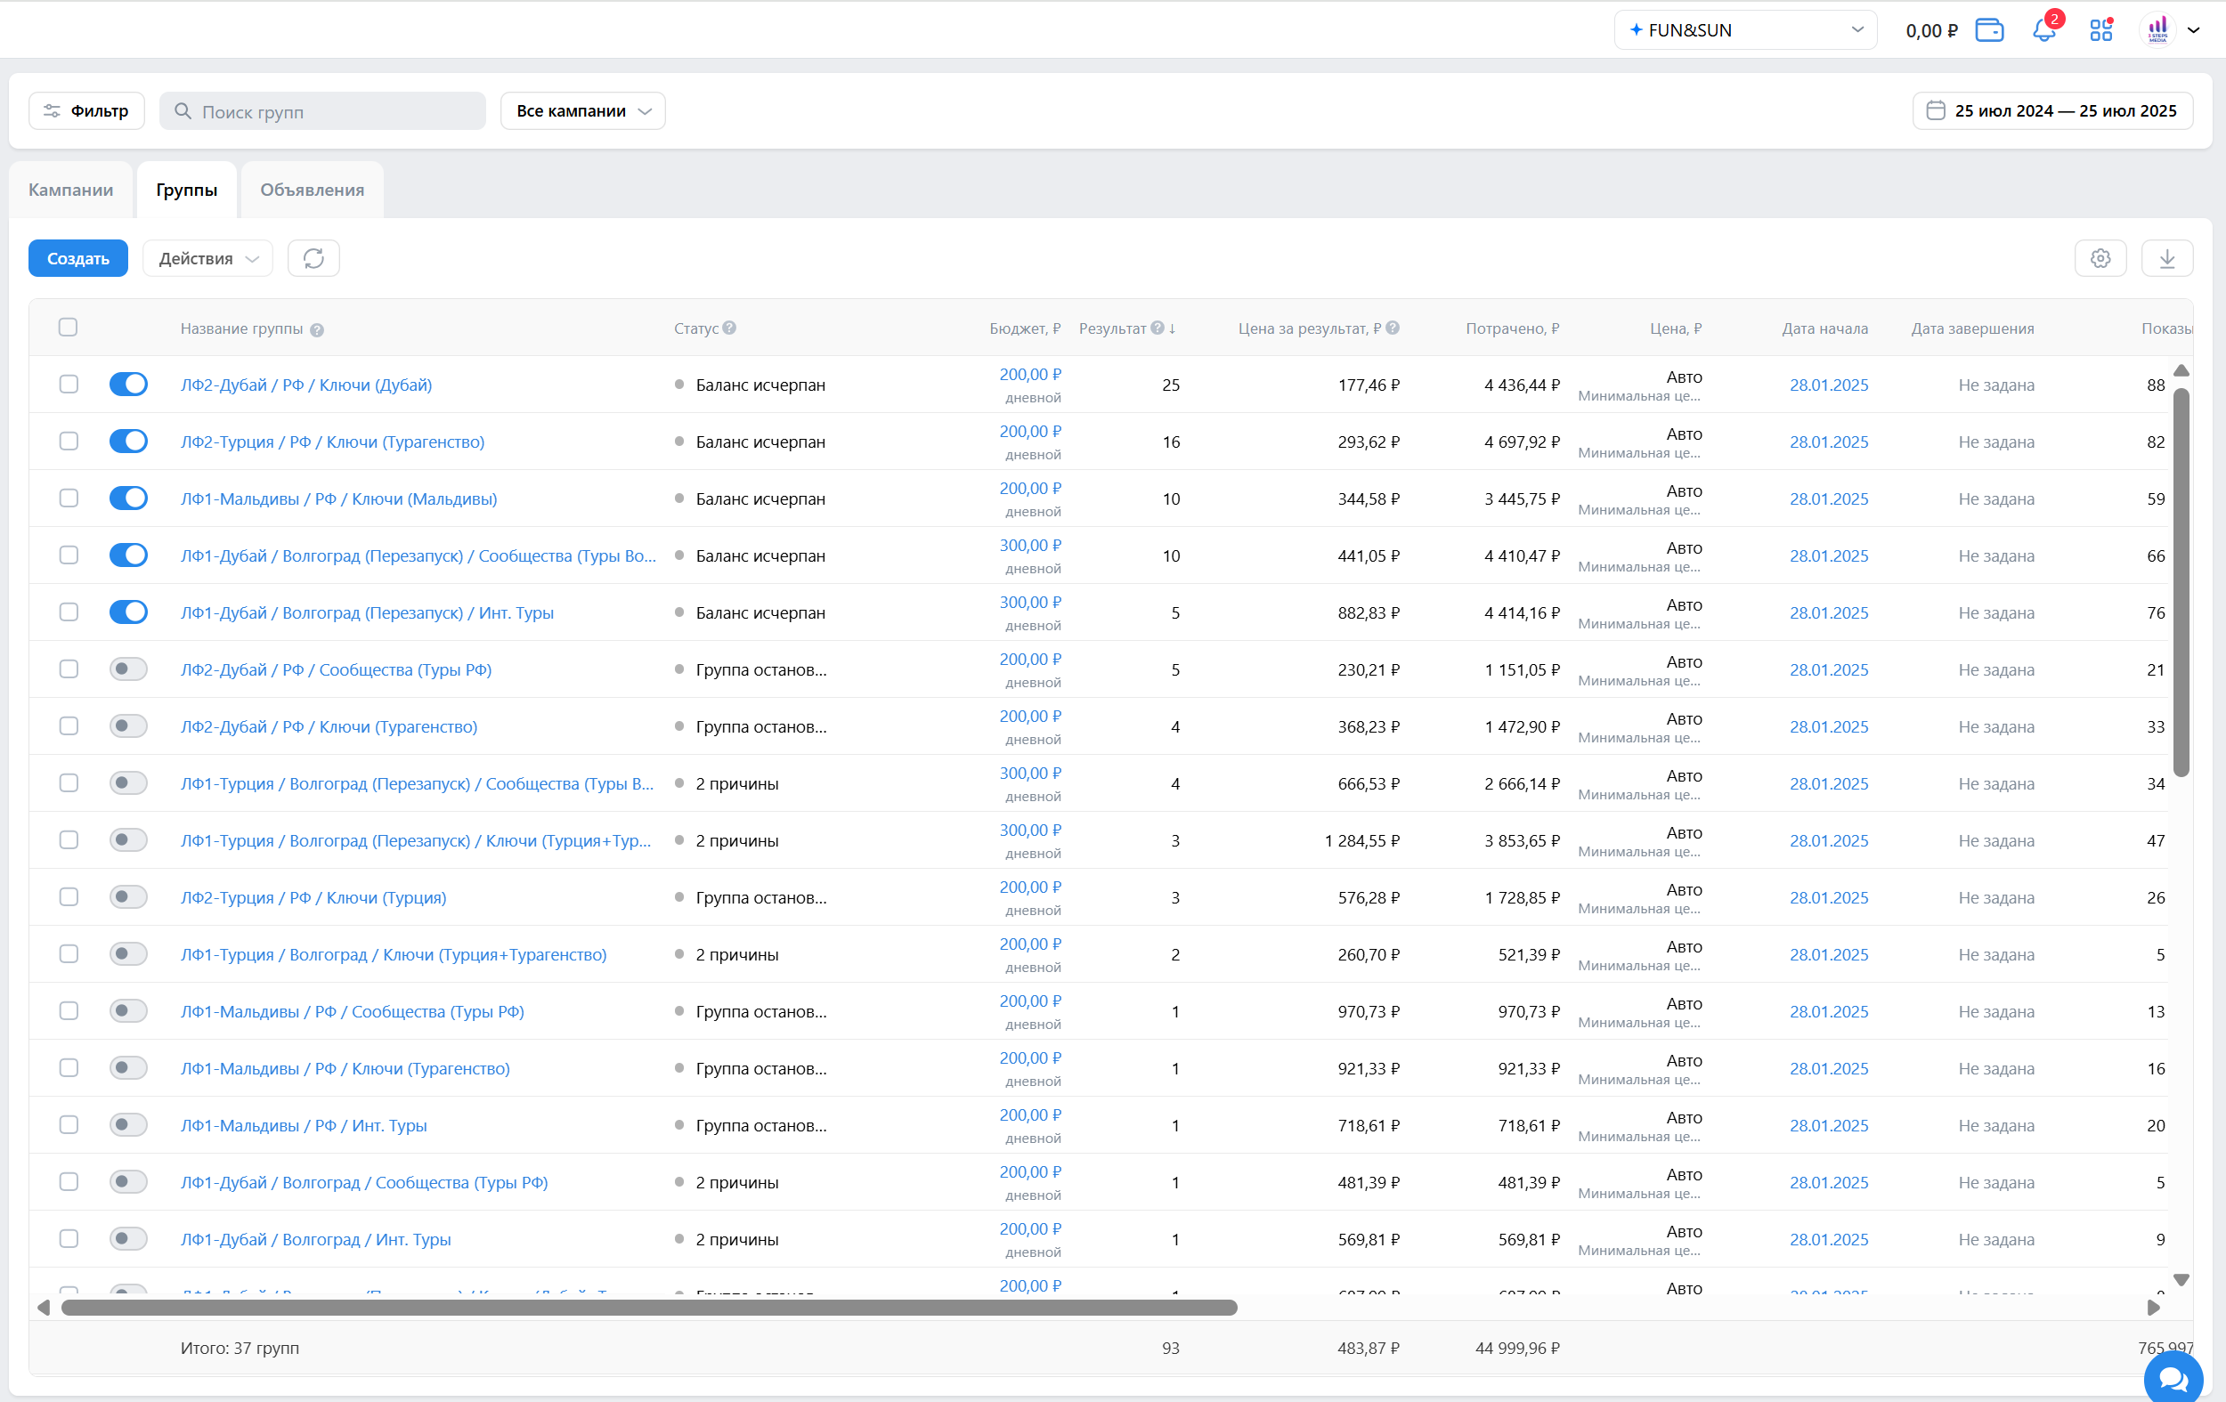The image size is (2226, 1402).
Task: Check the select-all groups header checkbox
Action: [69, 328]
